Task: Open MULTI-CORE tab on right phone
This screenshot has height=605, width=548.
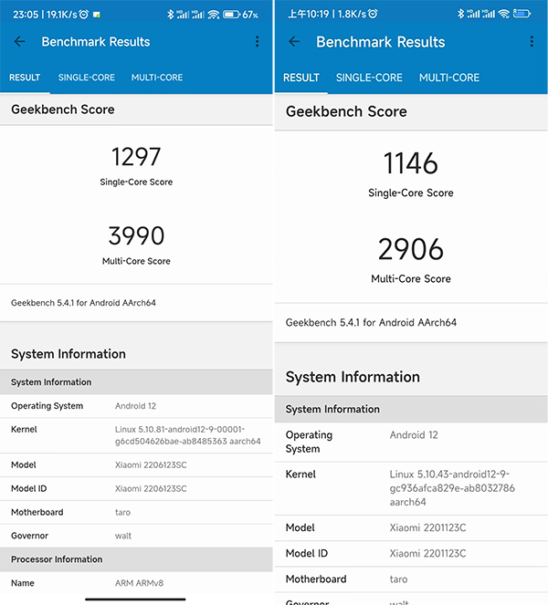Action: [x=448, y=78]
